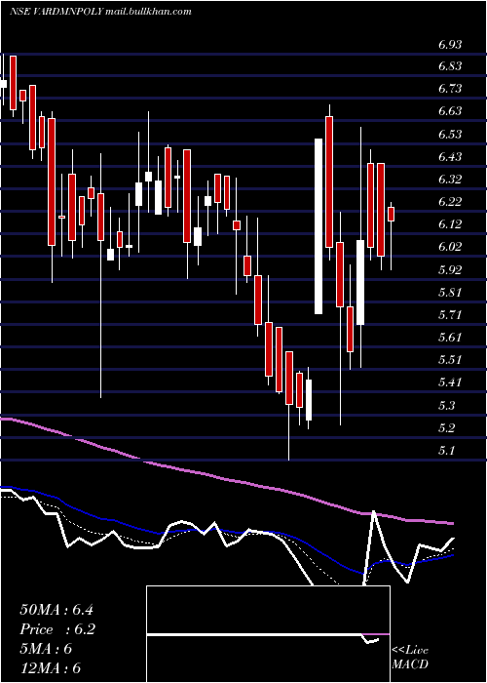Click the 5.92 price axis label
The height and width of the screenshot is (683, 487).
[450, 269]
